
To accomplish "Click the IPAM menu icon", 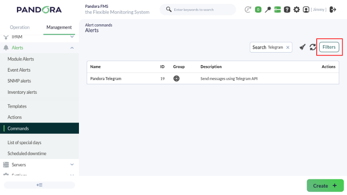I will coord(6,37).
